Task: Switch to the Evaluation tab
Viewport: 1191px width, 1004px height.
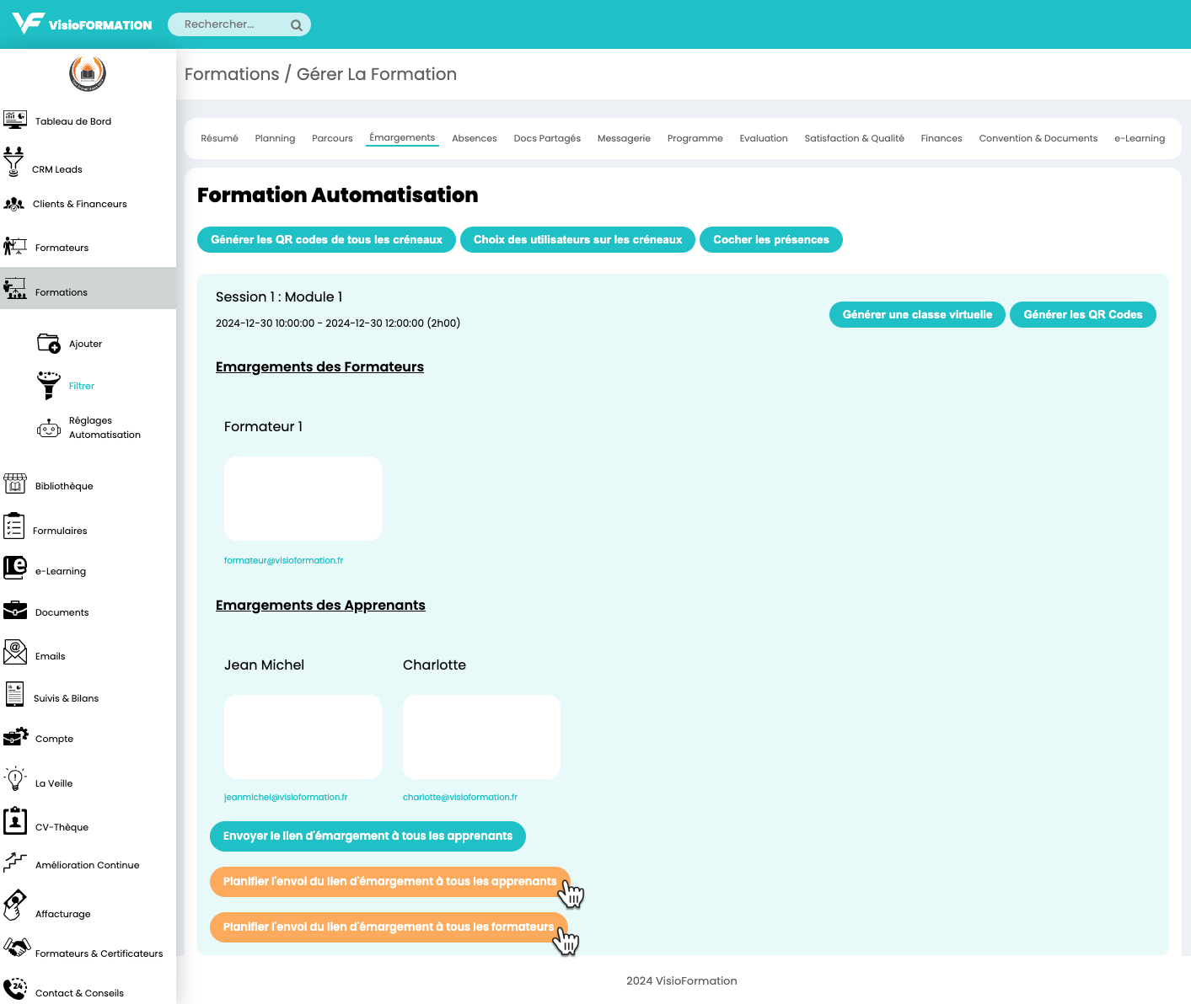Action: [764, 138]
